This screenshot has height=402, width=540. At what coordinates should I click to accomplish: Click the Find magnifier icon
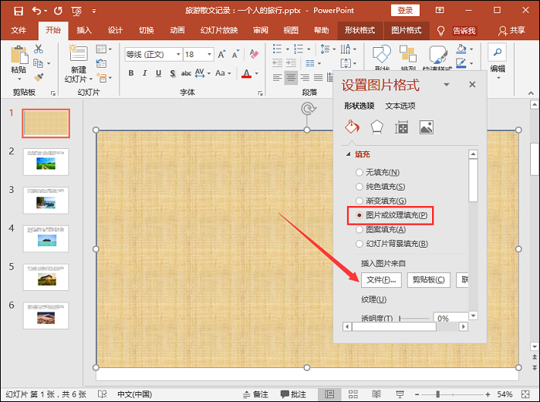[x=498, y=52]
